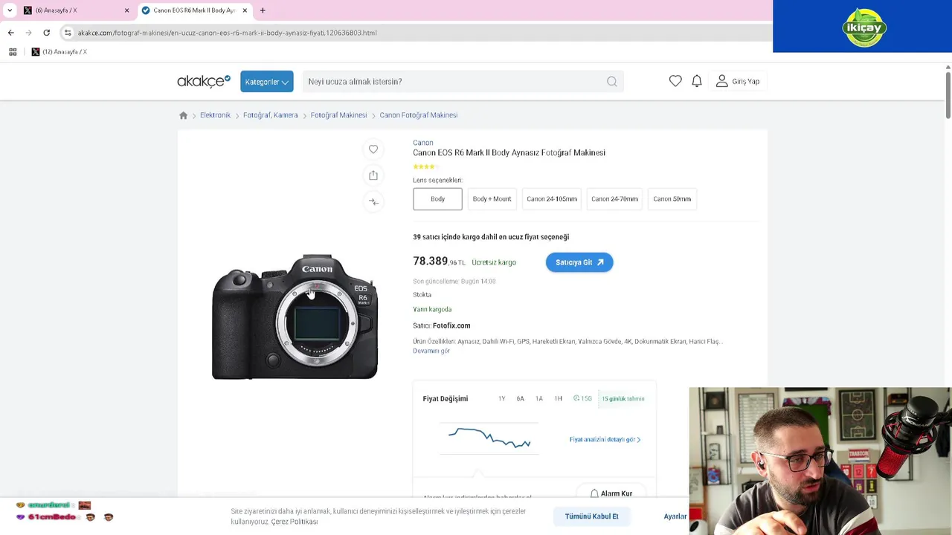Screen dimensions: 952x535
Task: Click the Canon camera product image
Action: tap(295, 317)
